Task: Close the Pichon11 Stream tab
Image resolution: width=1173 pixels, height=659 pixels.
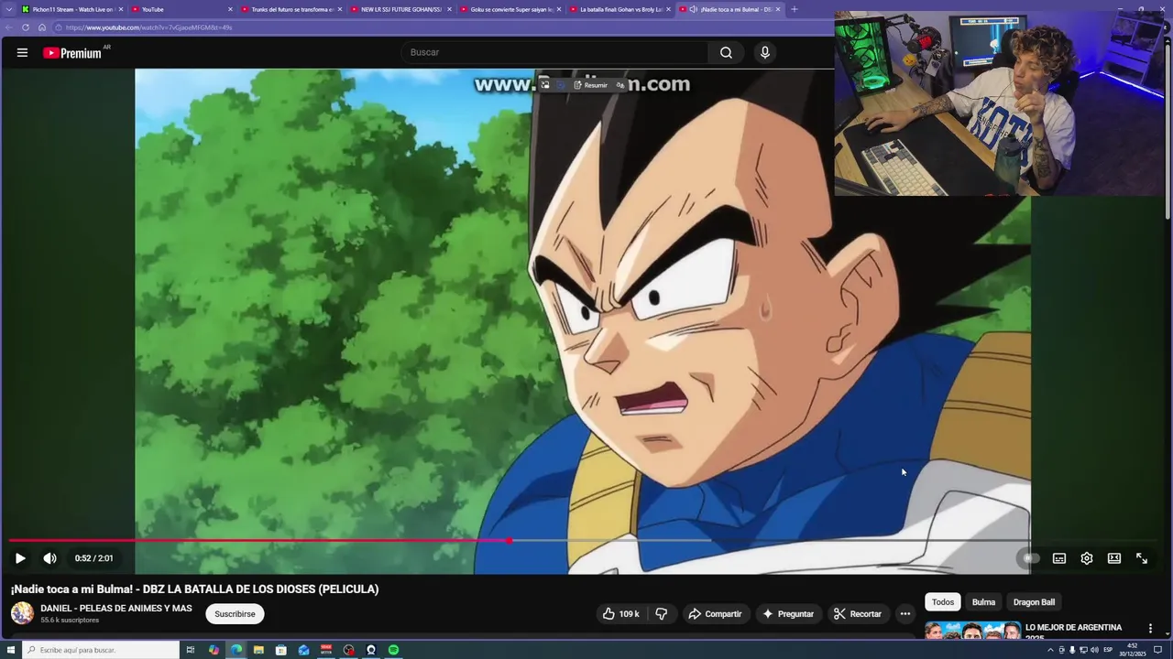Action: pos(120,9)
